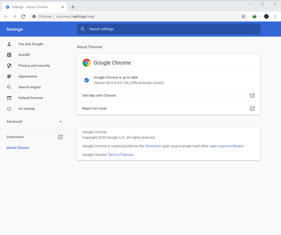Click the back navigation arrow

6,16
